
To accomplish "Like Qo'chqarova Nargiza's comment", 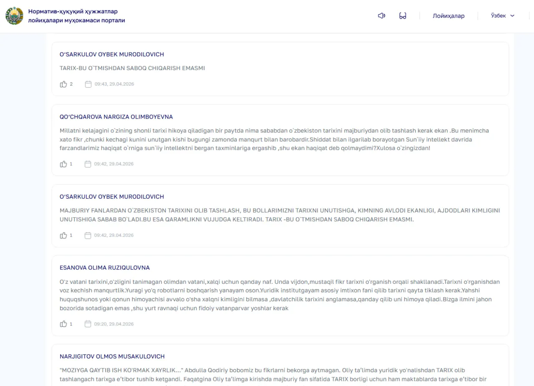I will point(63,164).
